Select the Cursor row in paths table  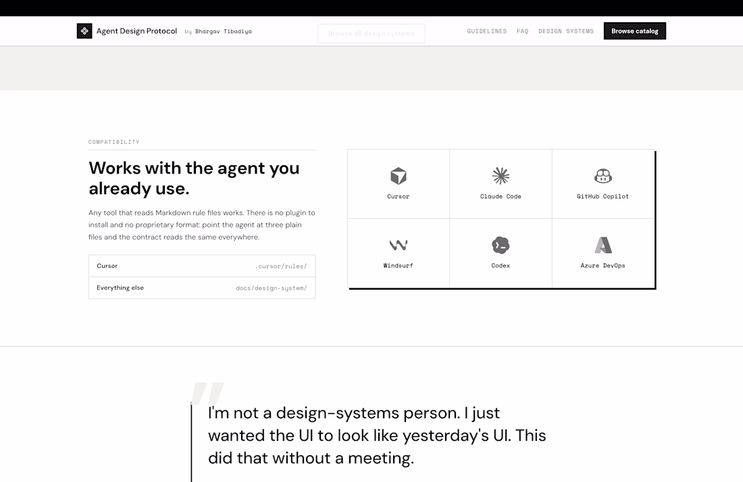(202, 266)
